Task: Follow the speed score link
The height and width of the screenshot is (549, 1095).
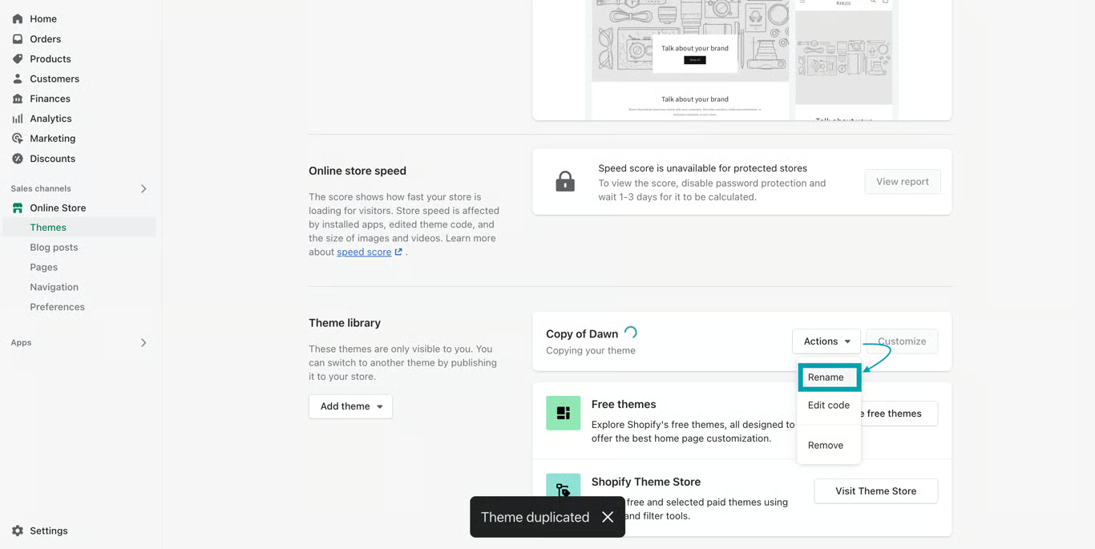Action: (364, 252)
